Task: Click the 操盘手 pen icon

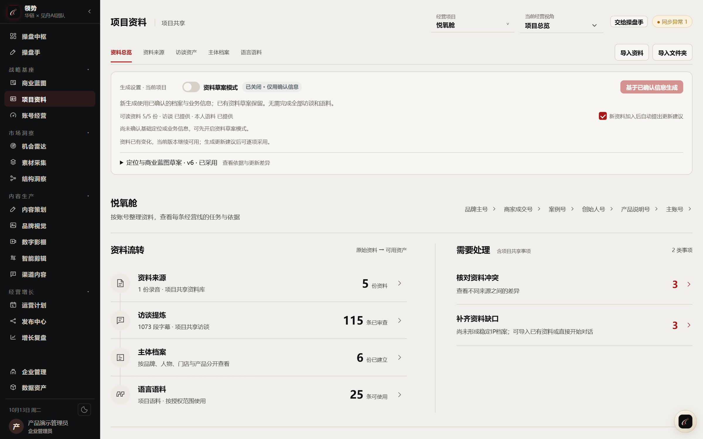Action: click(13, 52)
